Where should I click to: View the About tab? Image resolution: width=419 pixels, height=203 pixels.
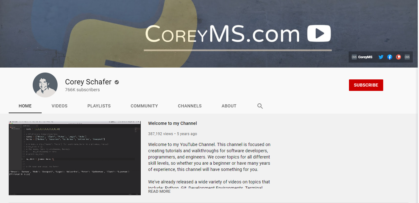click(229, 106)
